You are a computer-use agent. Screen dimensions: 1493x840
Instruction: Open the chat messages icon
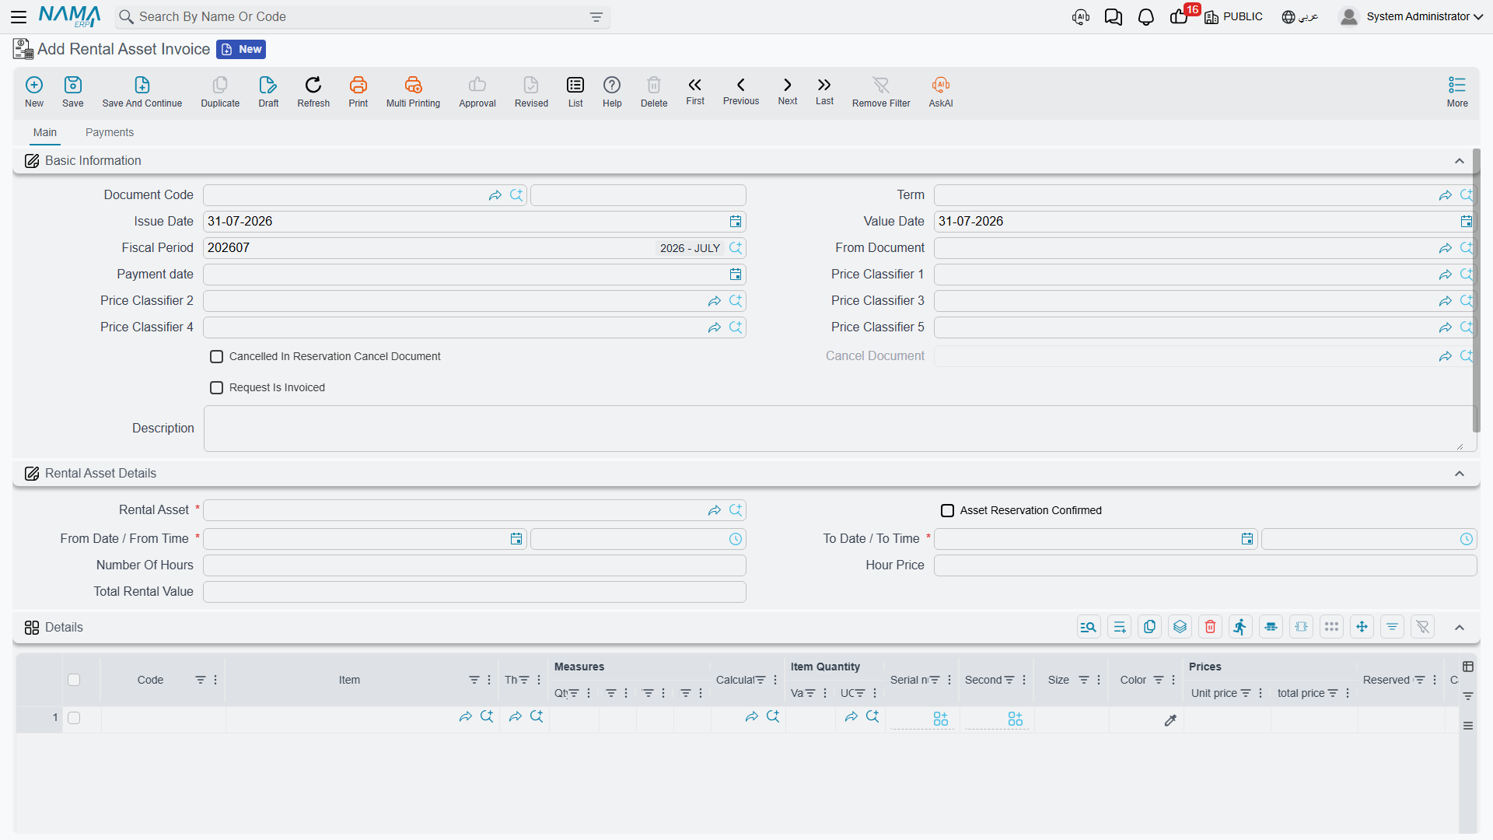pos(1114,16)
